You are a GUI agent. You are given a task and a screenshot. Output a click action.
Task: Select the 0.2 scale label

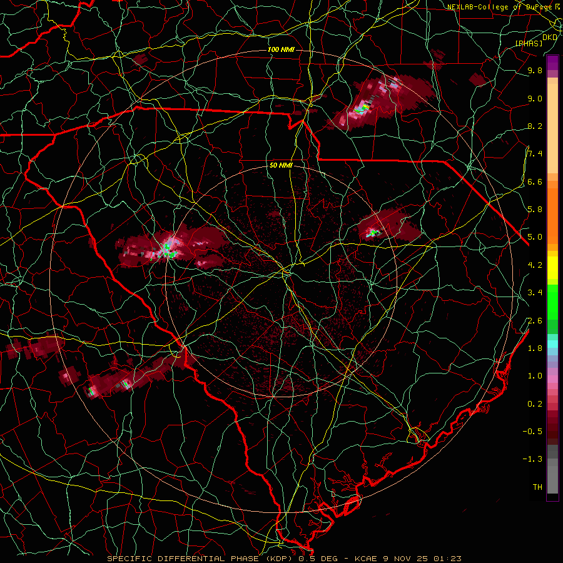pyautogui.click(x=535, y=403)
